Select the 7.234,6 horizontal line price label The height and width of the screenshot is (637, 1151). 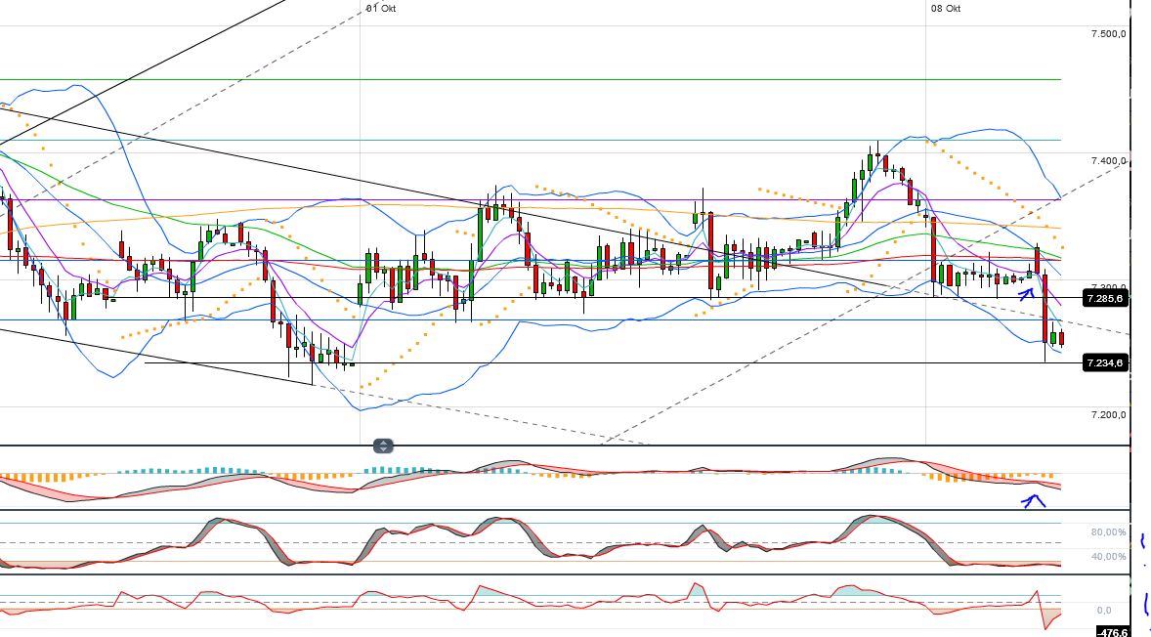click(x=1105, y=362)
